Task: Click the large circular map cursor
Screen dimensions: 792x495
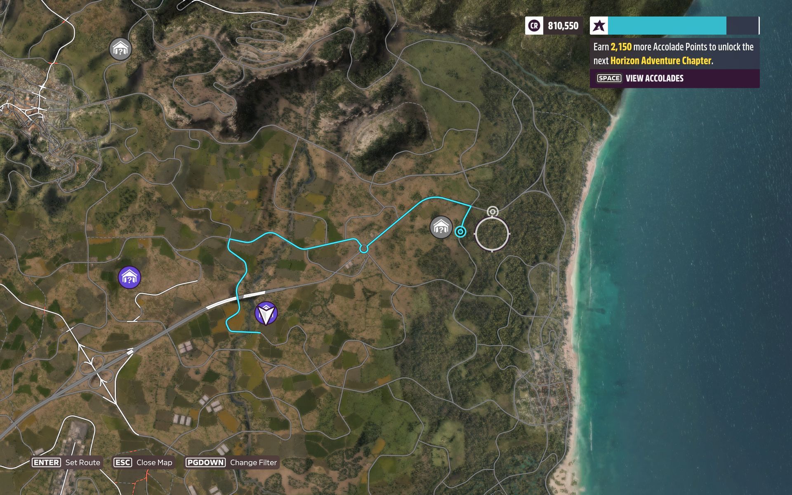Action: (x=492, y=233)
